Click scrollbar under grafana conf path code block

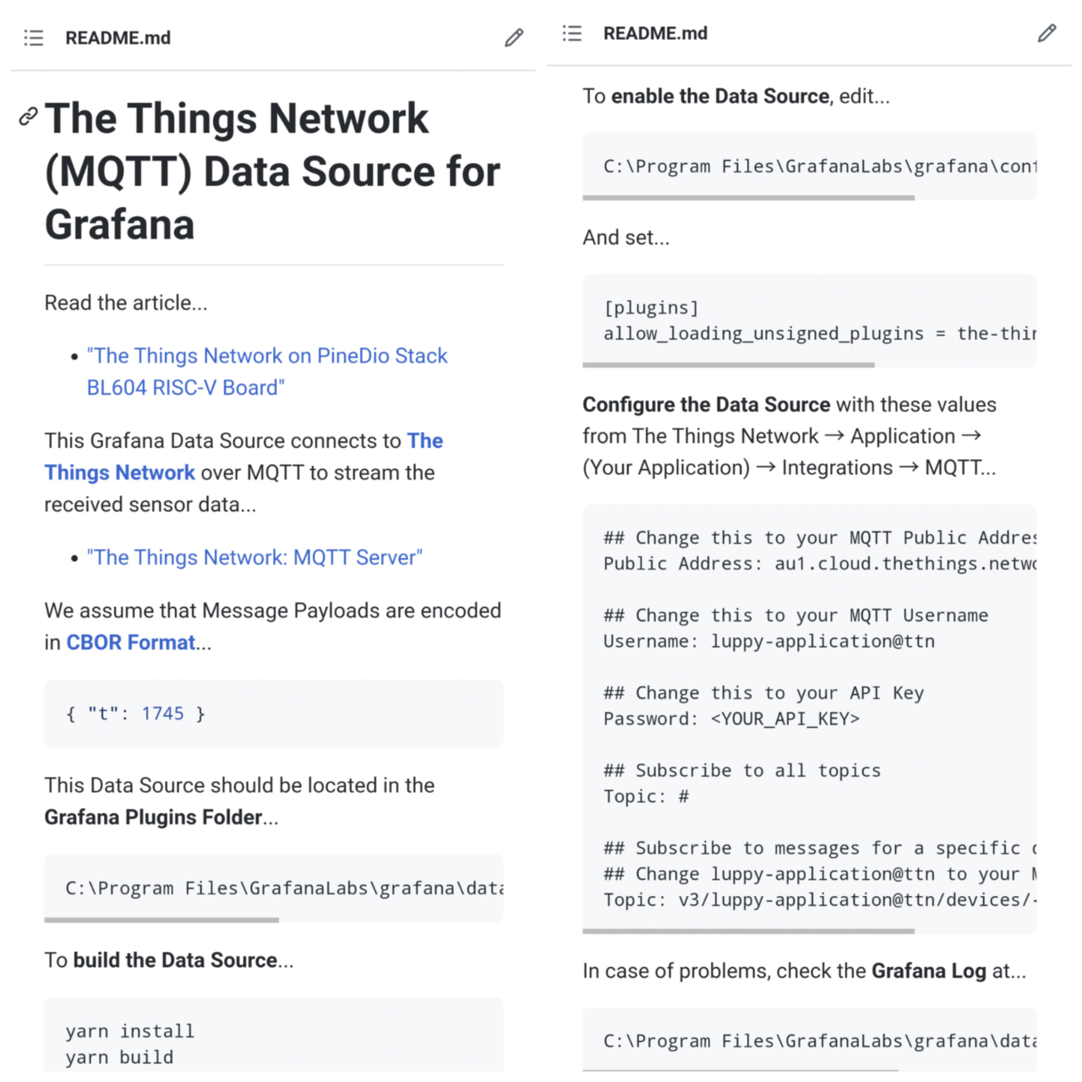pos(748,198)
